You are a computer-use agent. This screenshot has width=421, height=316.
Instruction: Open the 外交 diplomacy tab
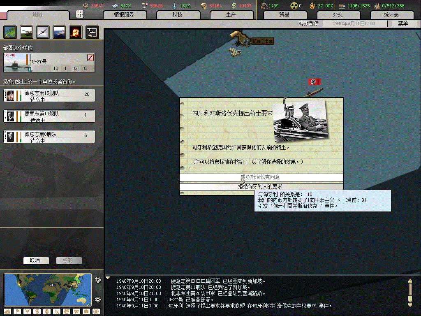coord(338,15)
